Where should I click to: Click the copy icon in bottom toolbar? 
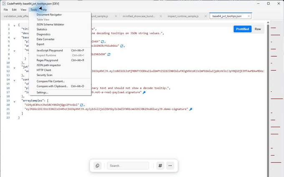(97, 166)
